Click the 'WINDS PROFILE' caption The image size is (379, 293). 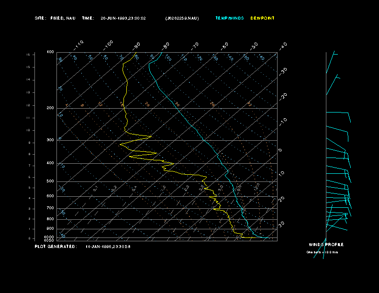(x=326, y=245)
